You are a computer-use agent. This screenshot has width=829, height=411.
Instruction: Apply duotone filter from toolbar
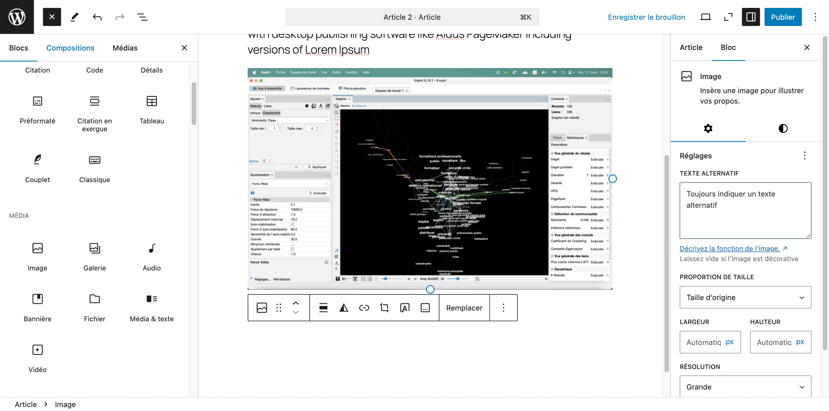click(344, 307)
